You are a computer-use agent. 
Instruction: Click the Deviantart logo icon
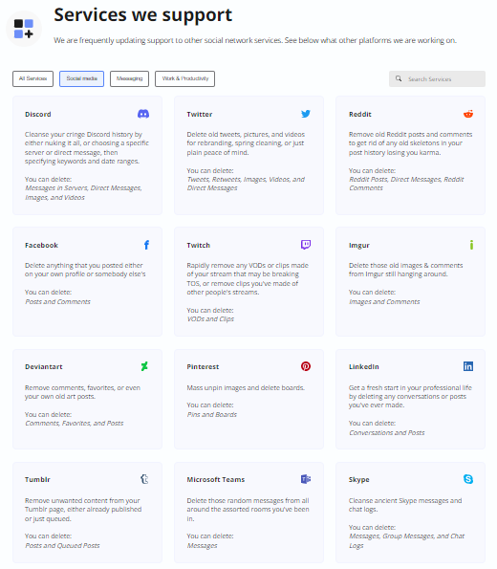144,366
